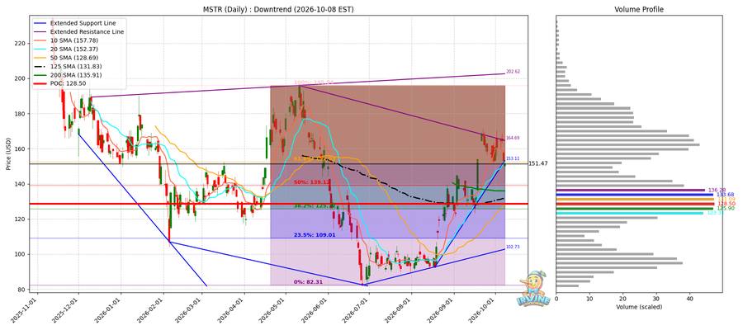Click the 160 price axis tick

pyautogui.click(x=21, y=148)
